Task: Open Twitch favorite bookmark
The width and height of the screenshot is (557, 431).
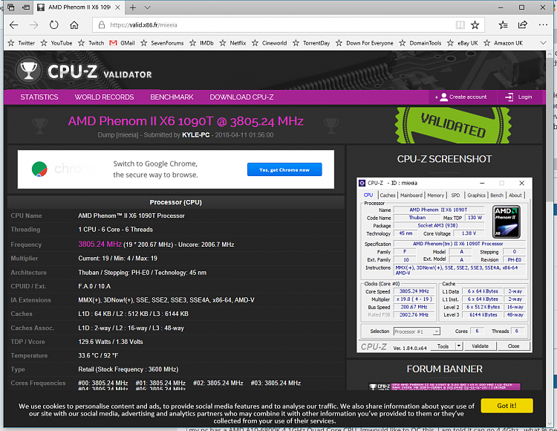Action: 91,43
